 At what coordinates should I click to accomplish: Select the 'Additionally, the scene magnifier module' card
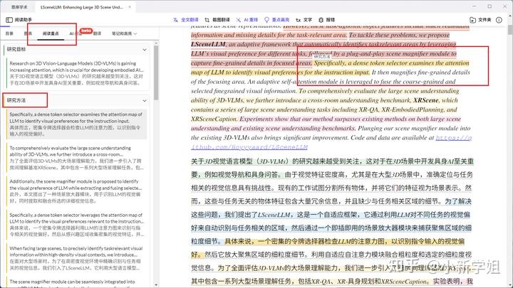click(x=76, y=191)
